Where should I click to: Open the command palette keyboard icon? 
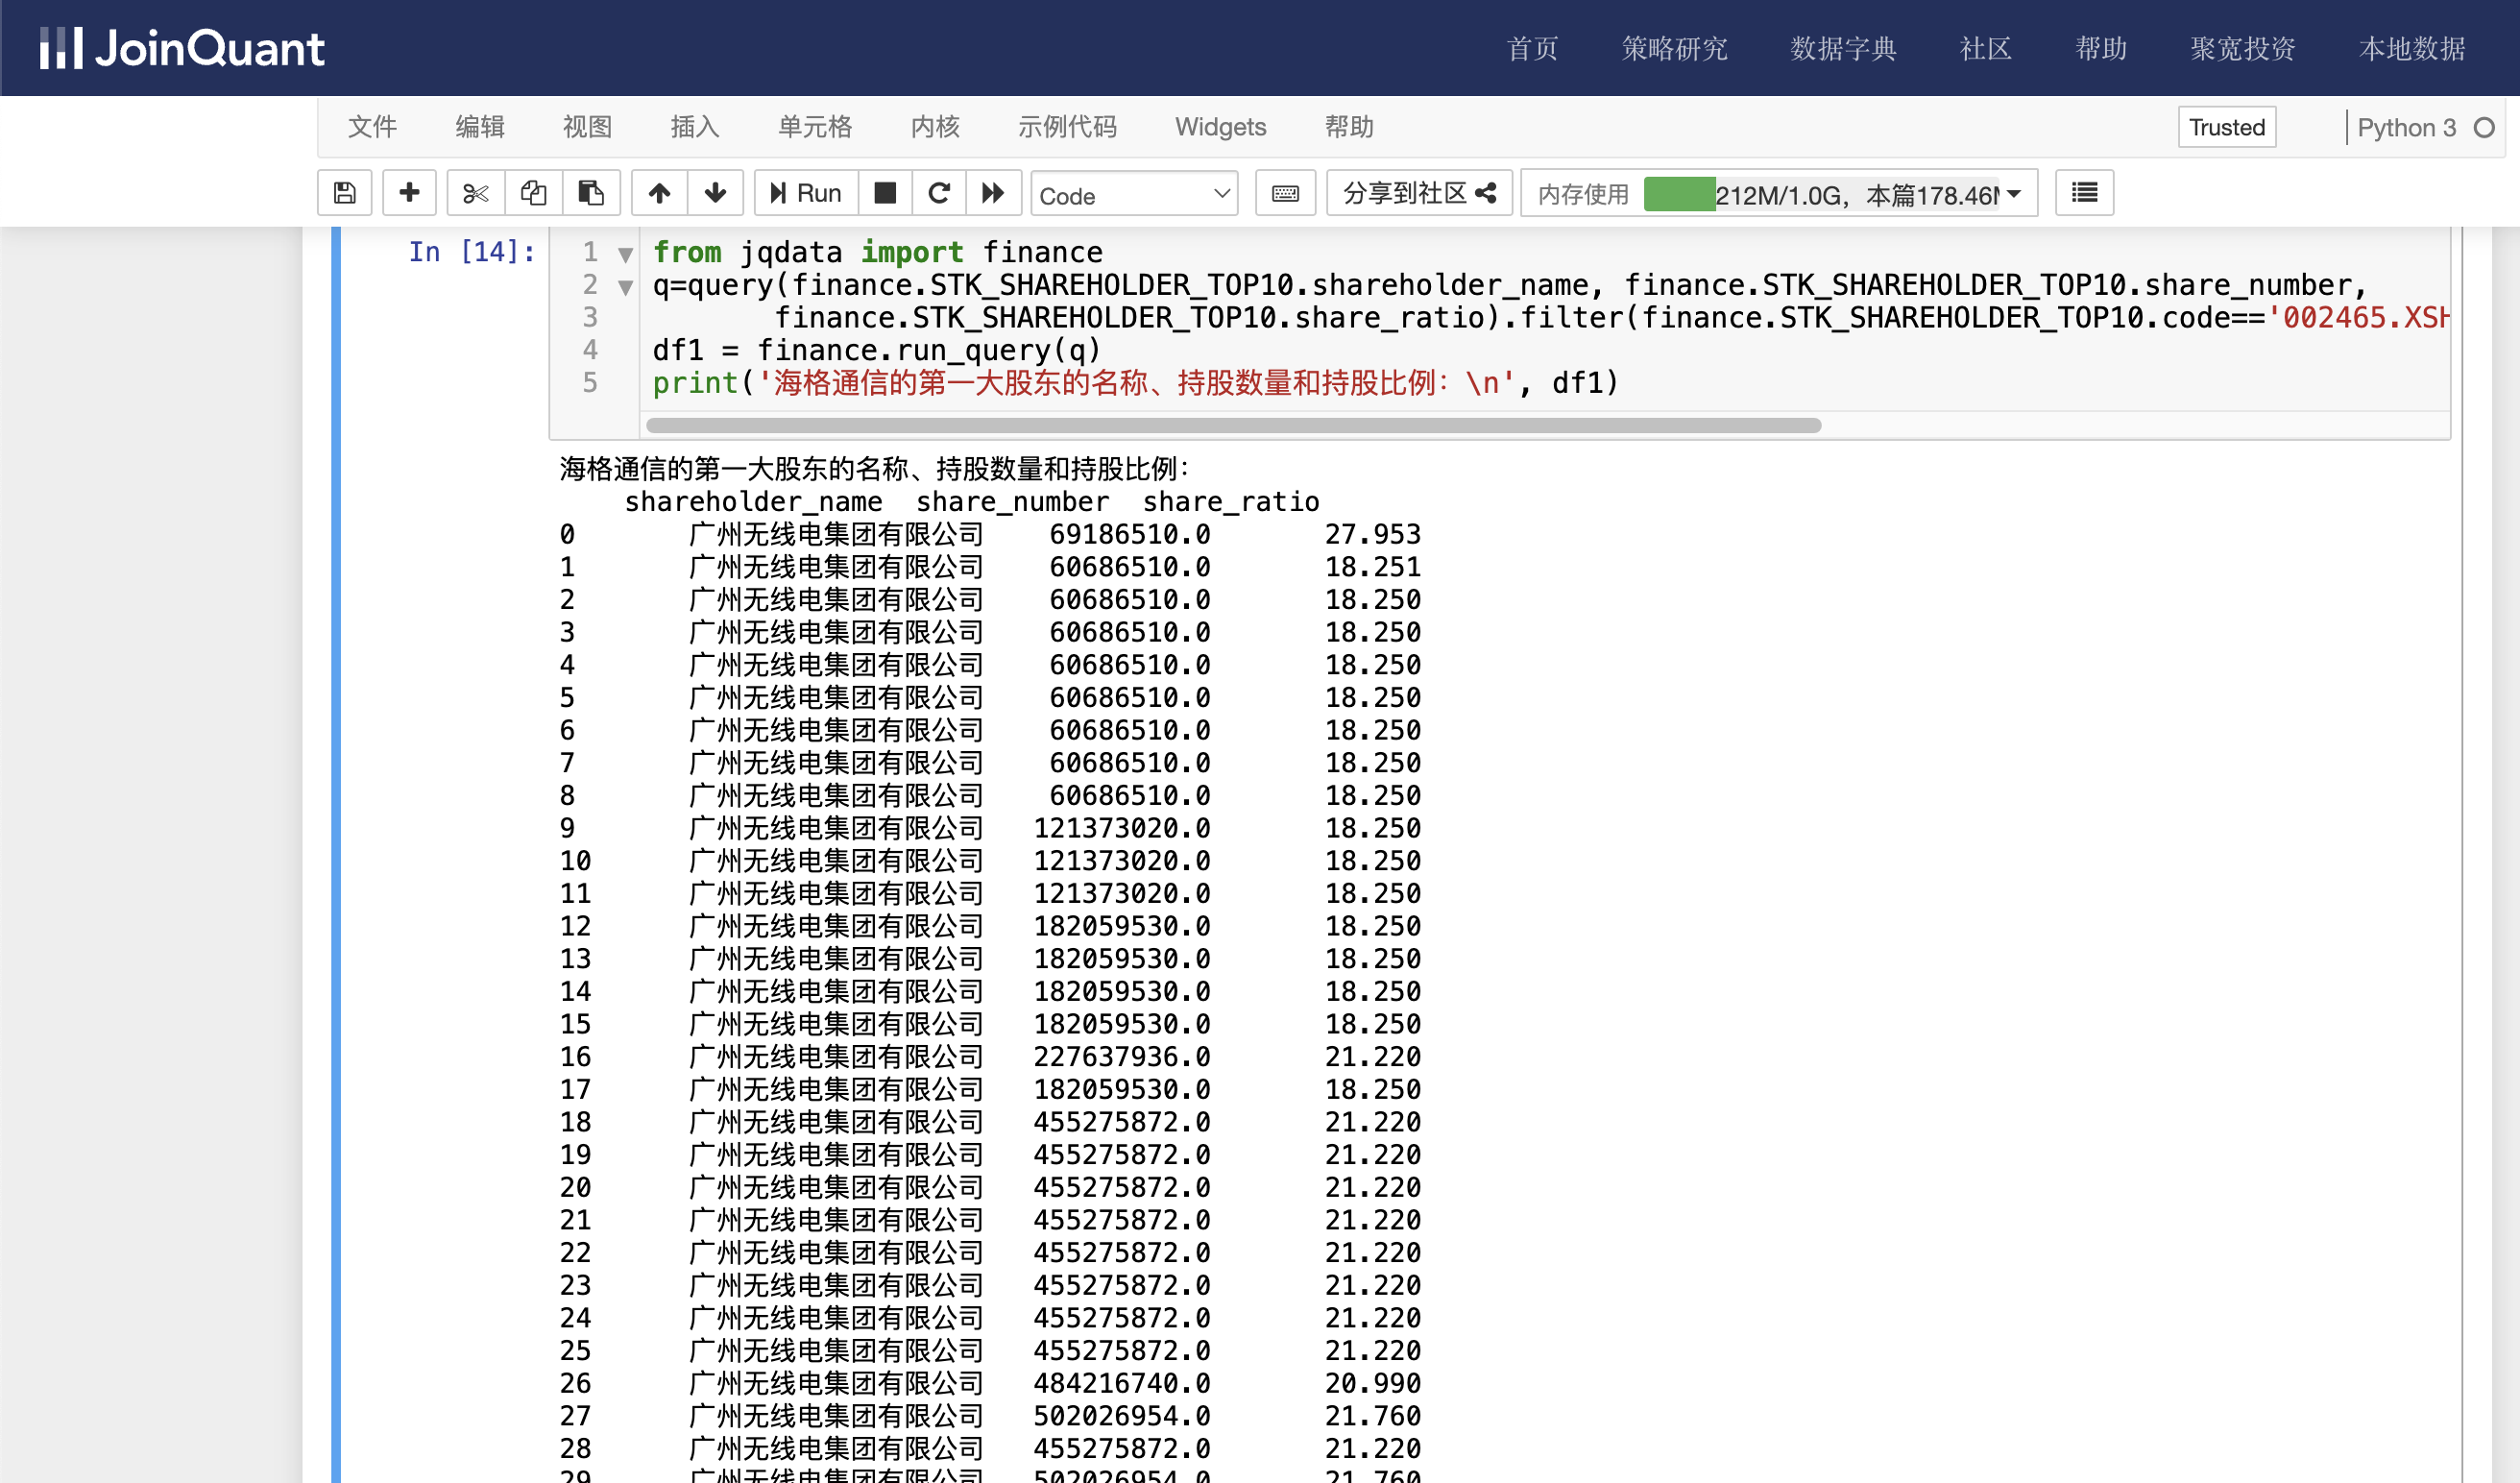coord(1285,193)
